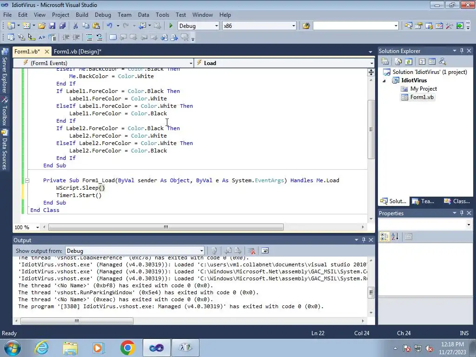Toggle Alphabetical sort in Properties panel

395,237
